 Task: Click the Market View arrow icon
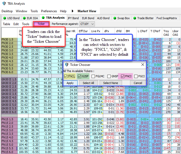tap(72, 11)
